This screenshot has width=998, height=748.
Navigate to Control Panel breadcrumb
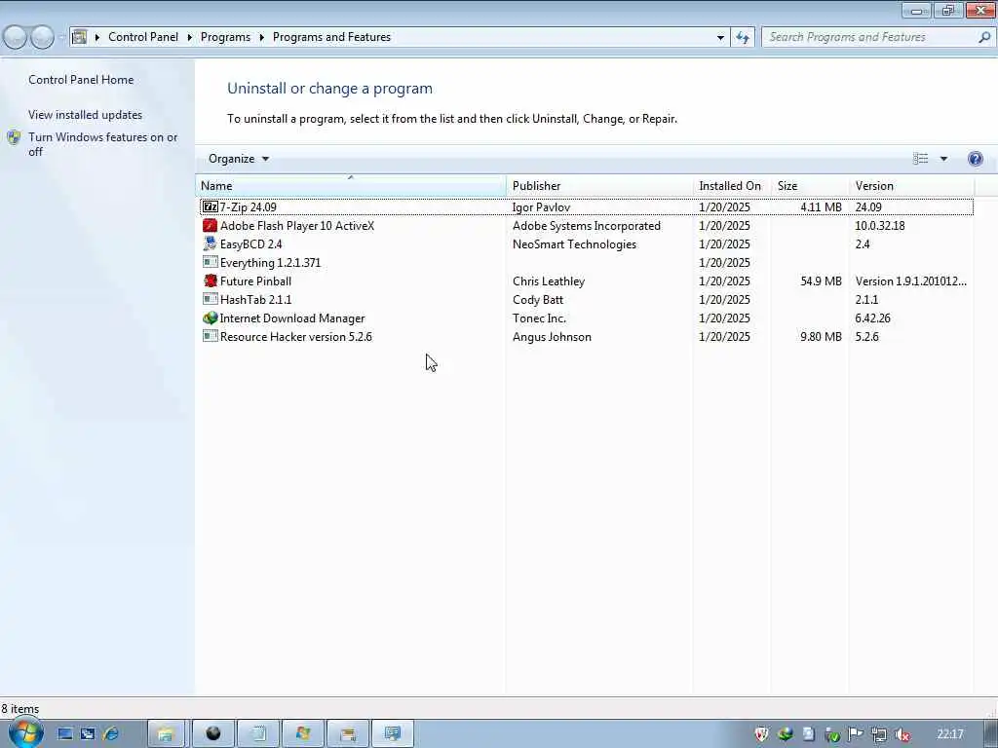[143, 37]
